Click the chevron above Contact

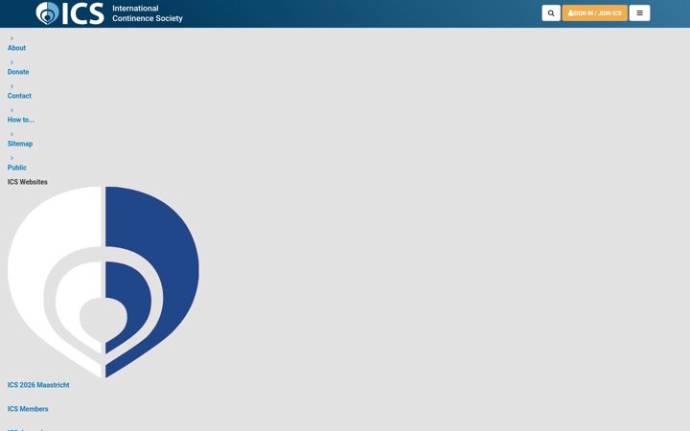pos(11,86)
